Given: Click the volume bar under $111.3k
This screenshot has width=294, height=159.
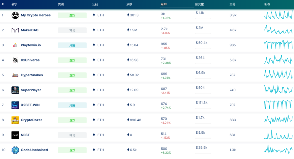Looking at the screenshot, I should (203, 108).
